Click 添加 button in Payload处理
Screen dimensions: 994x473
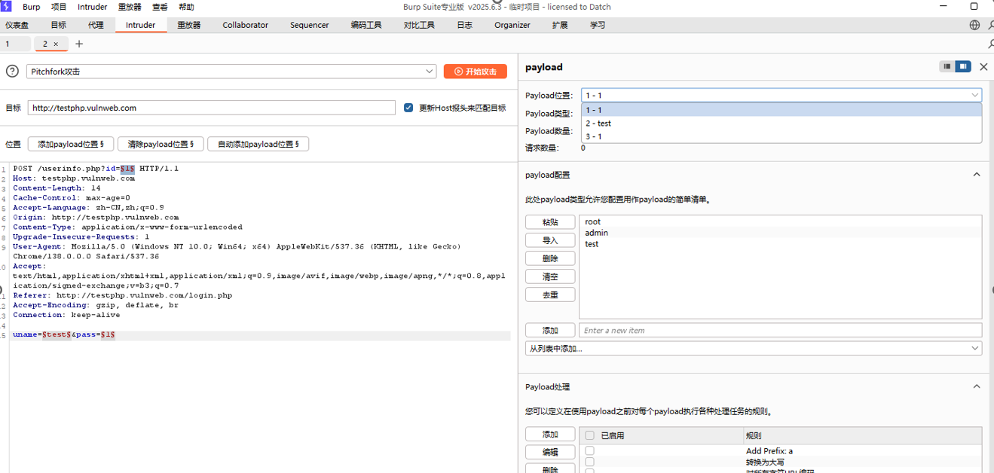[550, 435]
